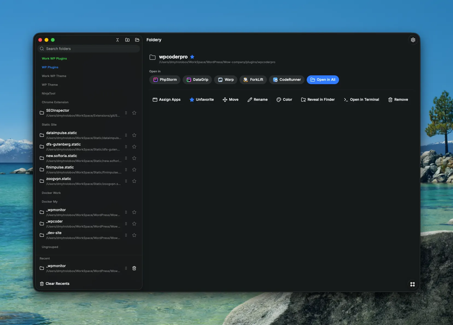Click drag handle of _wpcoder row
Viewport: 453px width, 325px height.
126,224
